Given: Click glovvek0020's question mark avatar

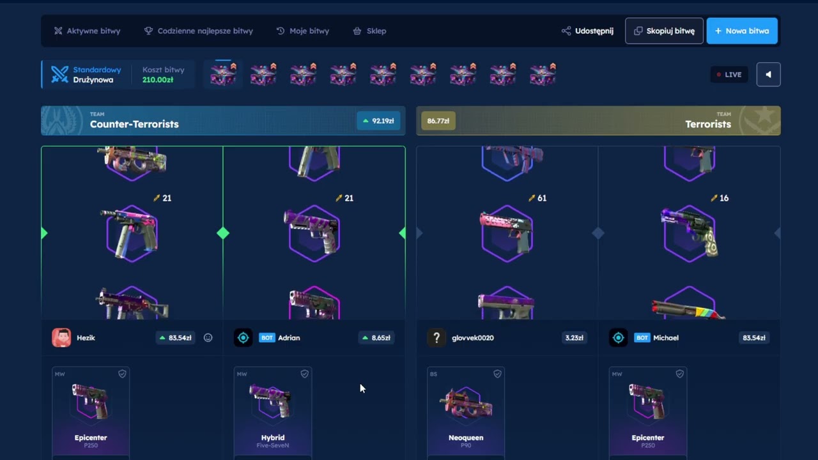Looking at the screenshot, I should coord(436,337).
